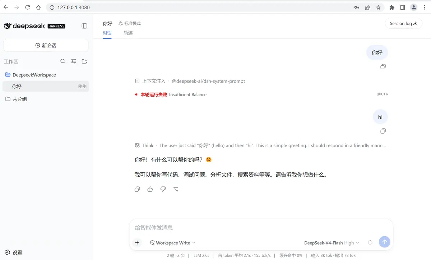
Task: Click the deepseek HARNESS logo
Action: tap(34, 26)
